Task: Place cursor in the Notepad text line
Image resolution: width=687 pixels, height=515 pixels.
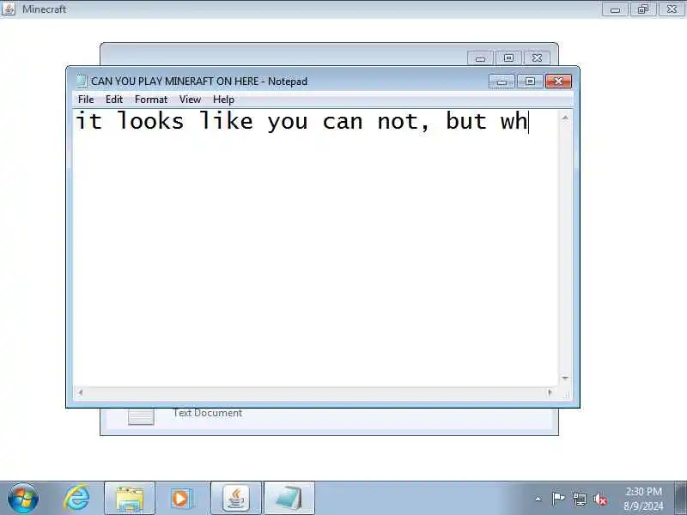Action: pos(302,121)
